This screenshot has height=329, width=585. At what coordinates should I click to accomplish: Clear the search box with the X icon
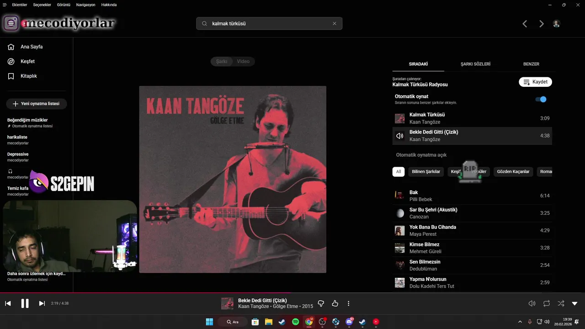pos(335,23)
